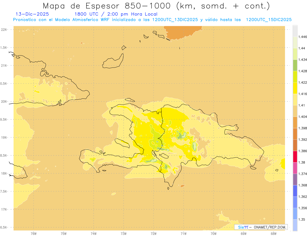Viewport: 307px width, 237px height.
Task: Click the "73W" longitude label
Action: tap(124, 234)
